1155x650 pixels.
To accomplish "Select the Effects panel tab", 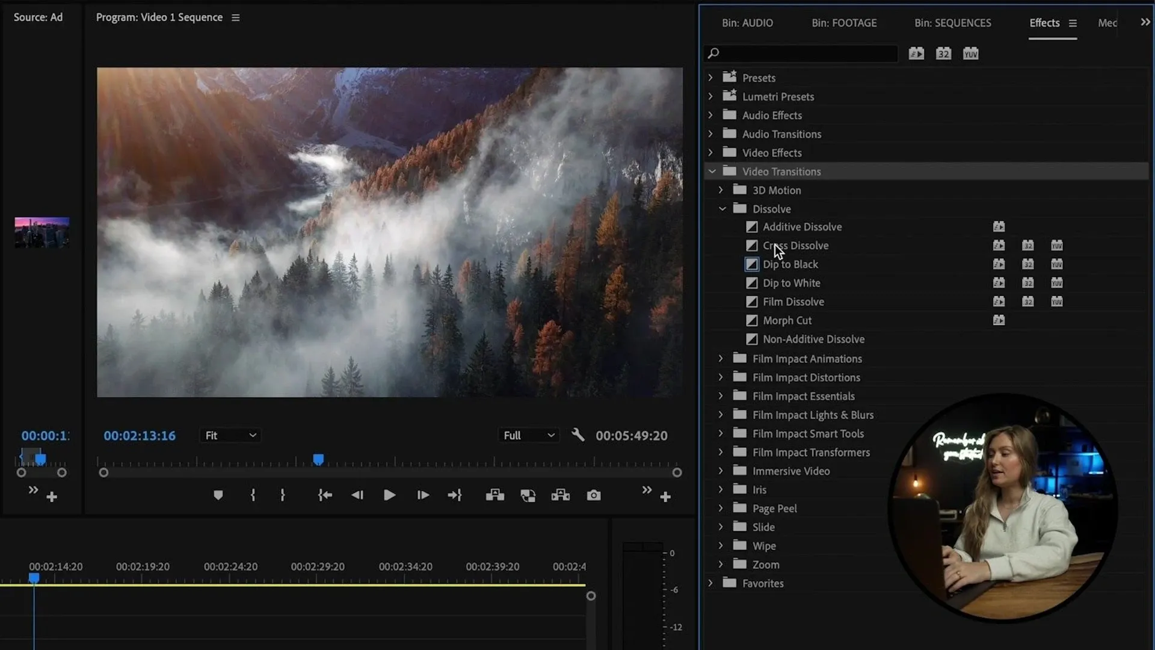I will [x=1044, y=22].
